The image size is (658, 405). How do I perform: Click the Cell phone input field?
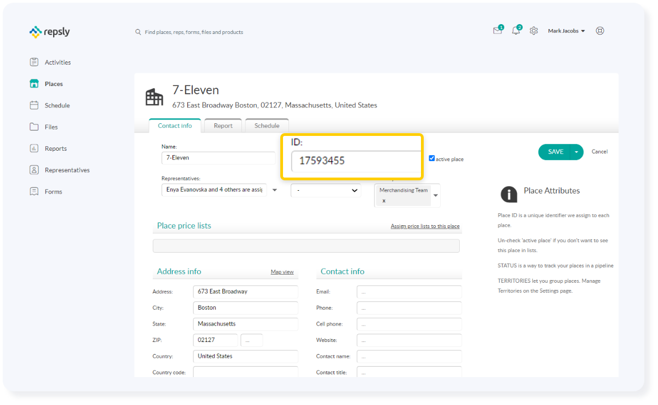pyautogui.click(x=409, y=324)
